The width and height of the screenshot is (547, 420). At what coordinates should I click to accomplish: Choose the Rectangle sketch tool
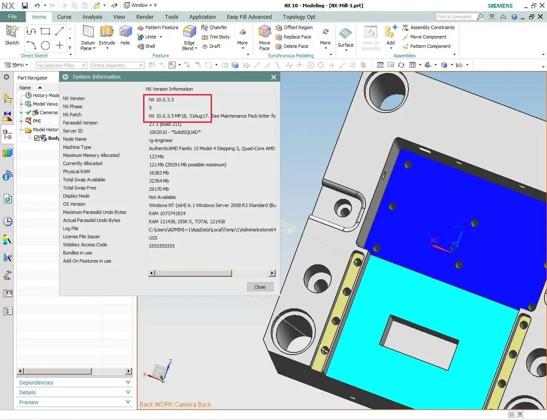pos(45,31)
